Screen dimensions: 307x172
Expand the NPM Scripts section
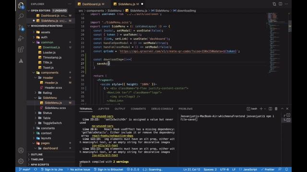click(40, 164)
